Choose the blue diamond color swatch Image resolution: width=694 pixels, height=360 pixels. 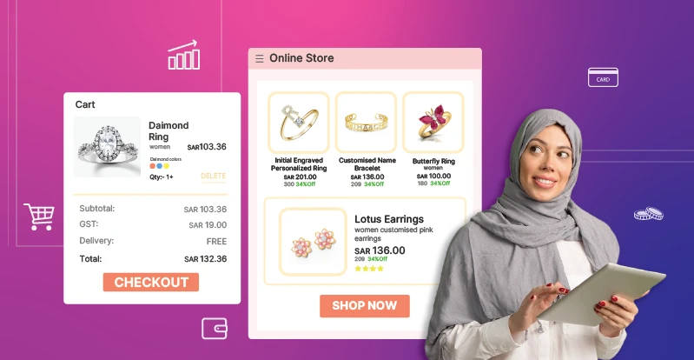159,166
